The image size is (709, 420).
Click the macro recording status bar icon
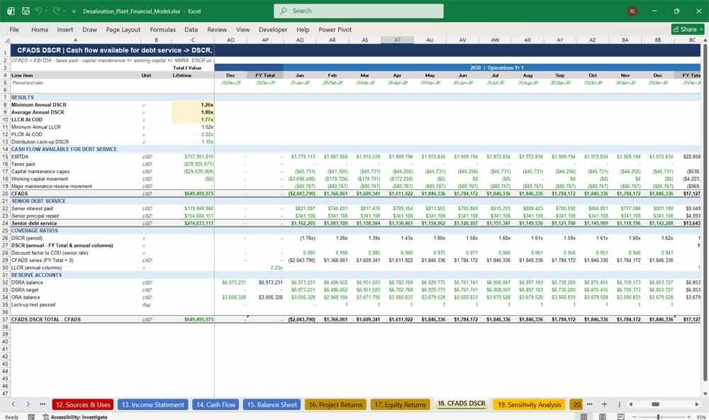pyautogui.click(x=31, y=417)
